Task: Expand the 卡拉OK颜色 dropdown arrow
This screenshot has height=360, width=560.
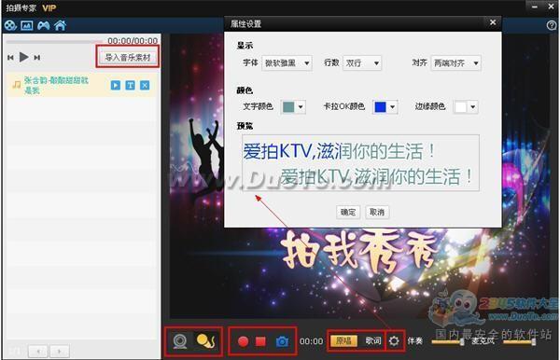Action: coord(393,106)
